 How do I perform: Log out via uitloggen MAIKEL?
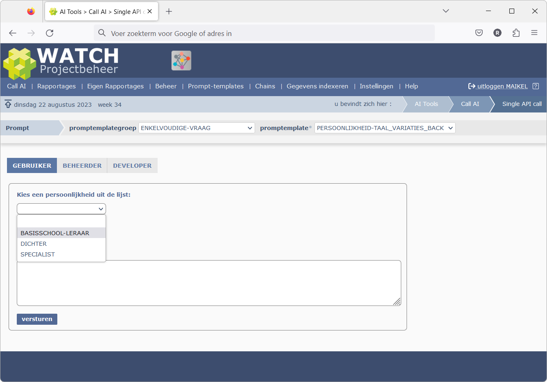(x=498, y=86)
